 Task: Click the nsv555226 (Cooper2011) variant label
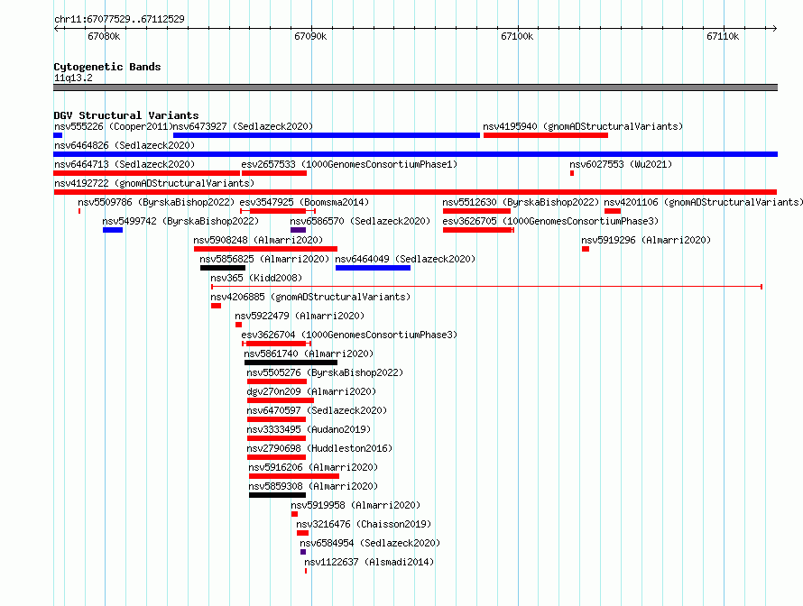pos(113,126)
